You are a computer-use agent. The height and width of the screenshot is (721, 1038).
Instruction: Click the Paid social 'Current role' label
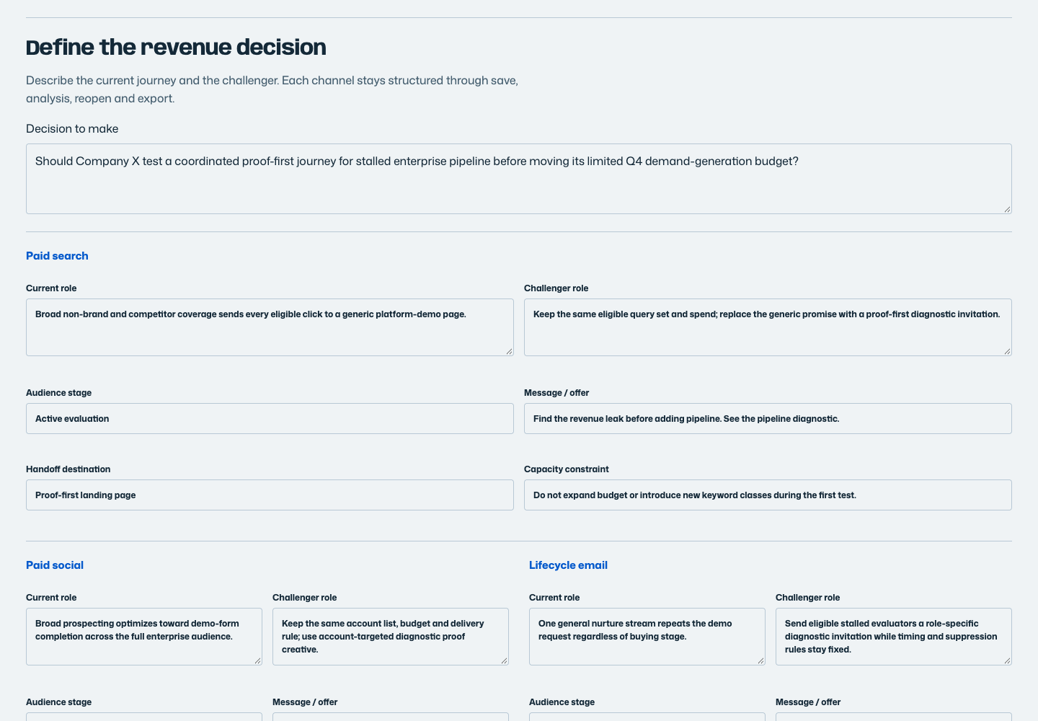[51, 598]
